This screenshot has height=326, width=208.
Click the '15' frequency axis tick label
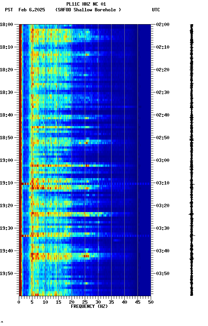58,302
